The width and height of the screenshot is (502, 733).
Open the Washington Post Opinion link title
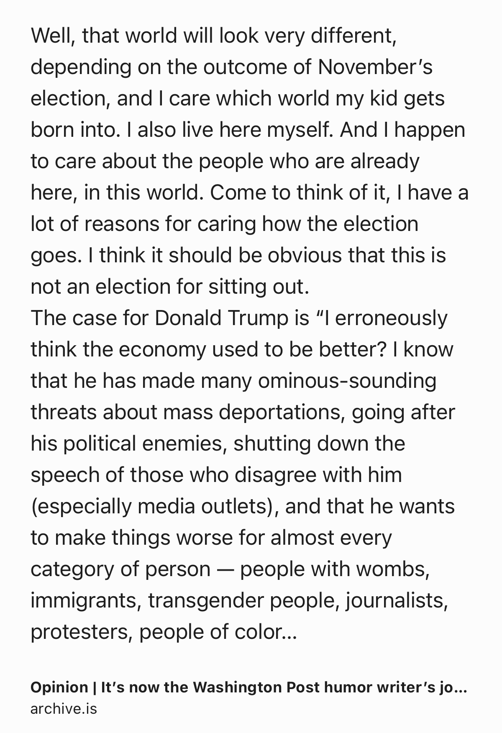(x=248, y=687)
